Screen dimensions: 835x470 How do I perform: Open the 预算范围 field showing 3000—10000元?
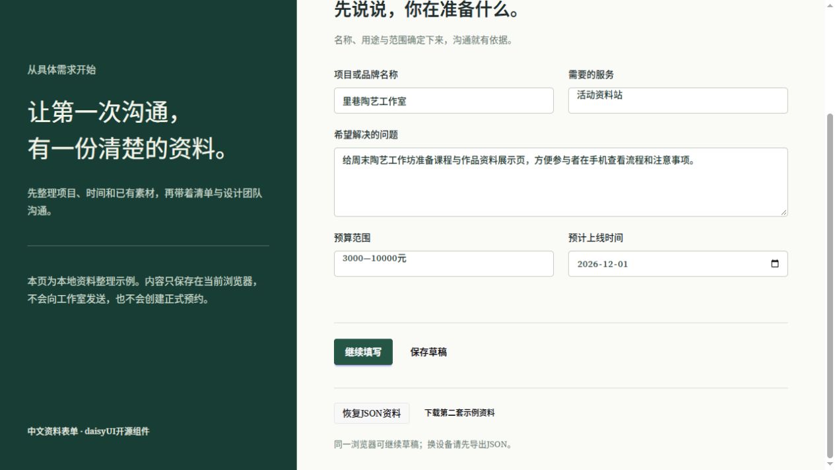(x=444, y=263)
